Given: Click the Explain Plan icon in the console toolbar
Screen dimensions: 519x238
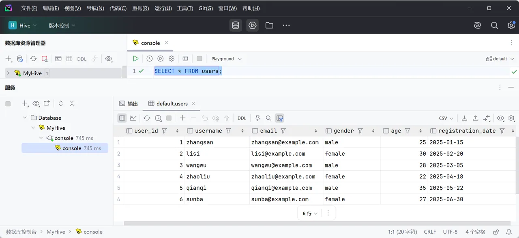Looking at the screenshot, I should pos(161,59).
